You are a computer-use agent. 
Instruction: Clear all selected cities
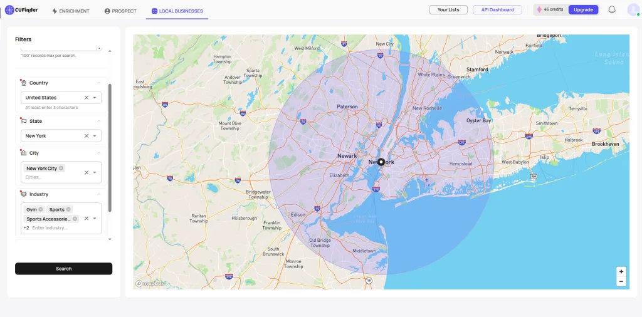87,173
